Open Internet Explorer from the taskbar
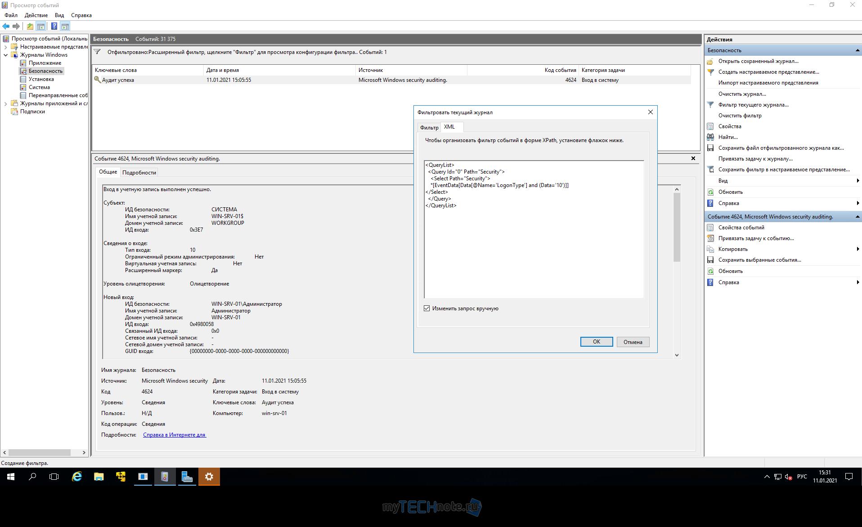The height and width of the screenshot is (527, 862). click(x=77, y=477)
